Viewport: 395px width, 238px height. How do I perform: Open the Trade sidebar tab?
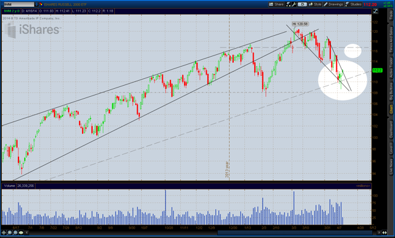point(391,15)
